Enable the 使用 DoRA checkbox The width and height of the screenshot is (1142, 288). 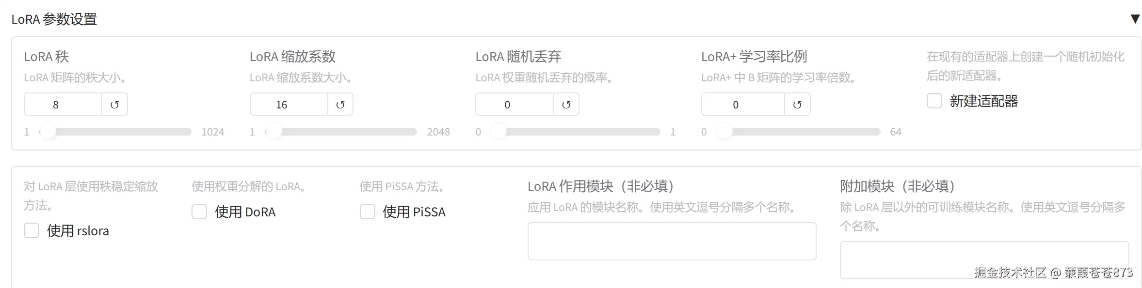click(x=199, y=212)
